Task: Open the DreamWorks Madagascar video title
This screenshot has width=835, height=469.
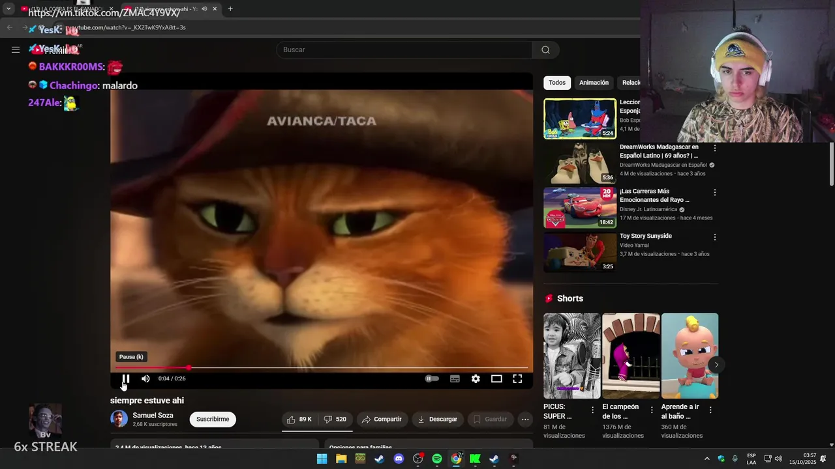Action: click(x=659, y=152)
